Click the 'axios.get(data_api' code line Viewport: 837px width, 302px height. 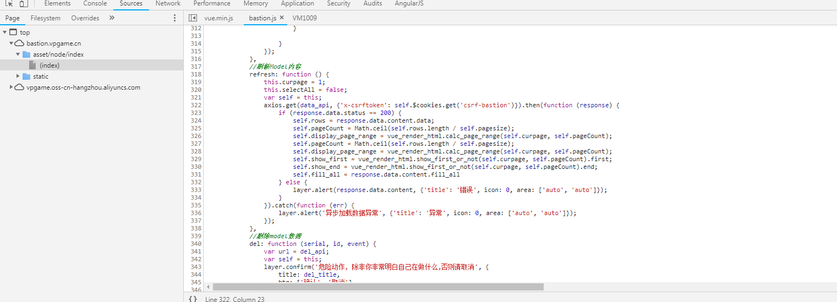tap(442, 105)
